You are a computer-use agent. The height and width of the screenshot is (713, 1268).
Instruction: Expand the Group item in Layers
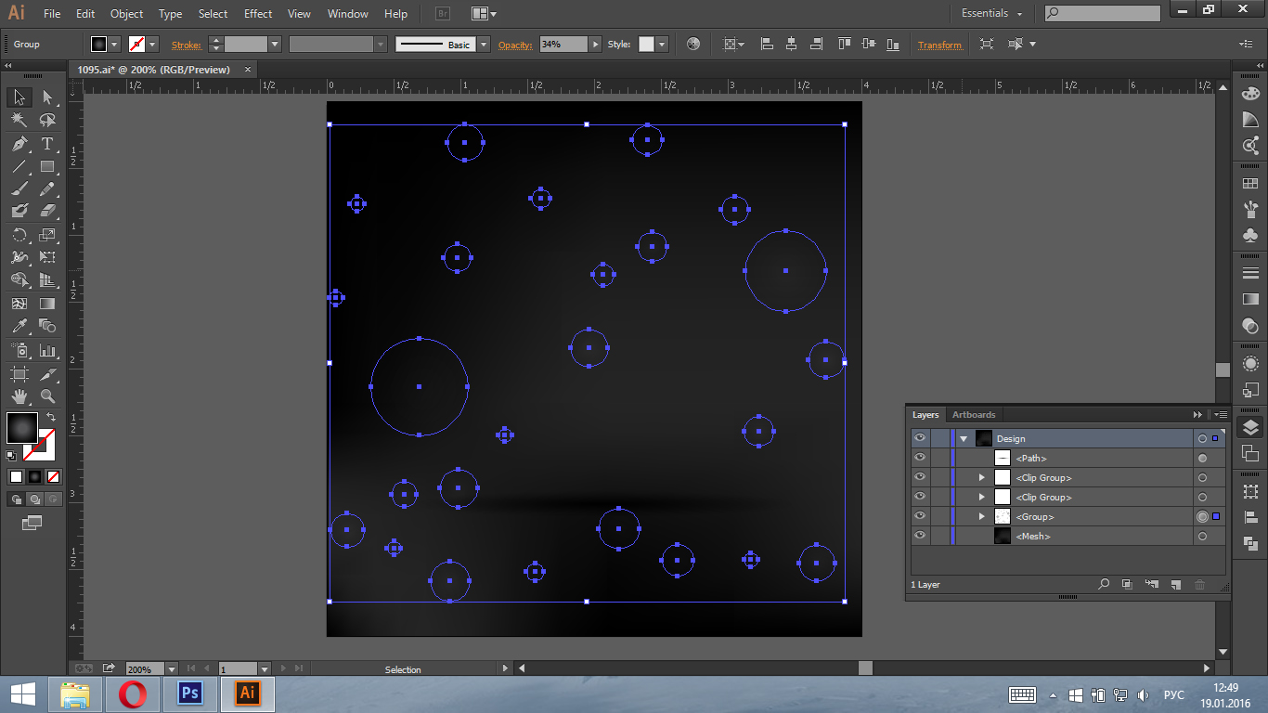[x=982, y=516]
